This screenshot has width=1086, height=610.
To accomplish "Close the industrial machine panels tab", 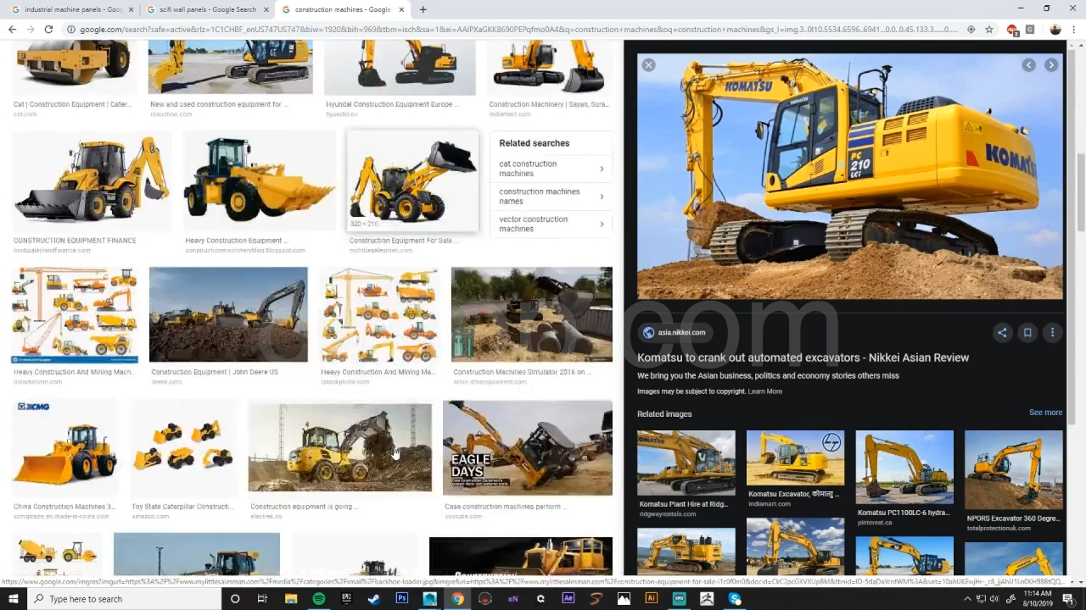I will pos(132,9).
